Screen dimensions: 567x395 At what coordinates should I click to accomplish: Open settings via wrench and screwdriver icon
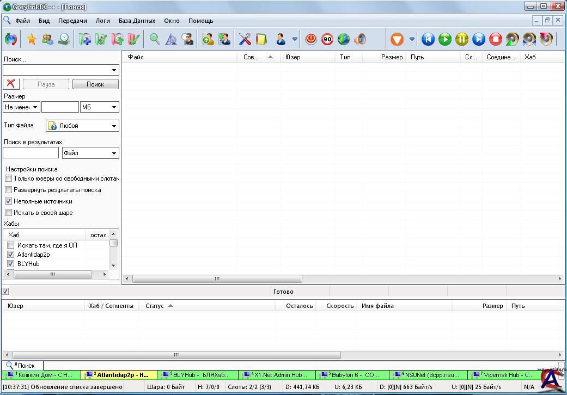point(245,39)
